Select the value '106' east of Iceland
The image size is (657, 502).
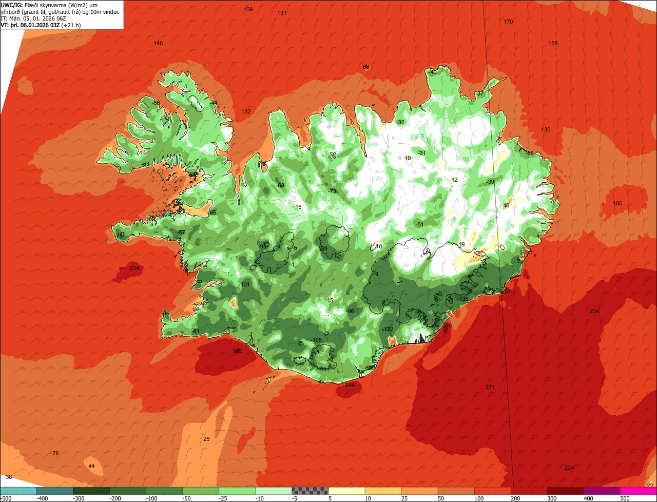617,203
